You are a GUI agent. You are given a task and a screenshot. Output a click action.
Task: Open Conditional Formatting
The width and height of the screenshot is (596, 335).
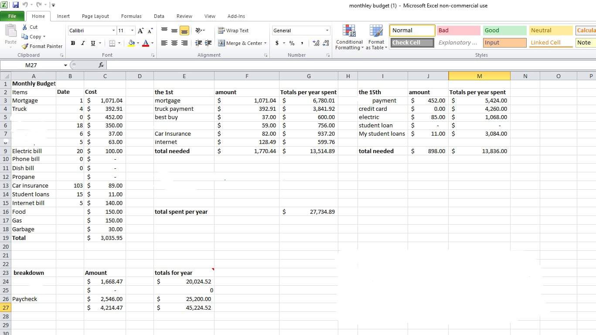click(x=349, y=38)
